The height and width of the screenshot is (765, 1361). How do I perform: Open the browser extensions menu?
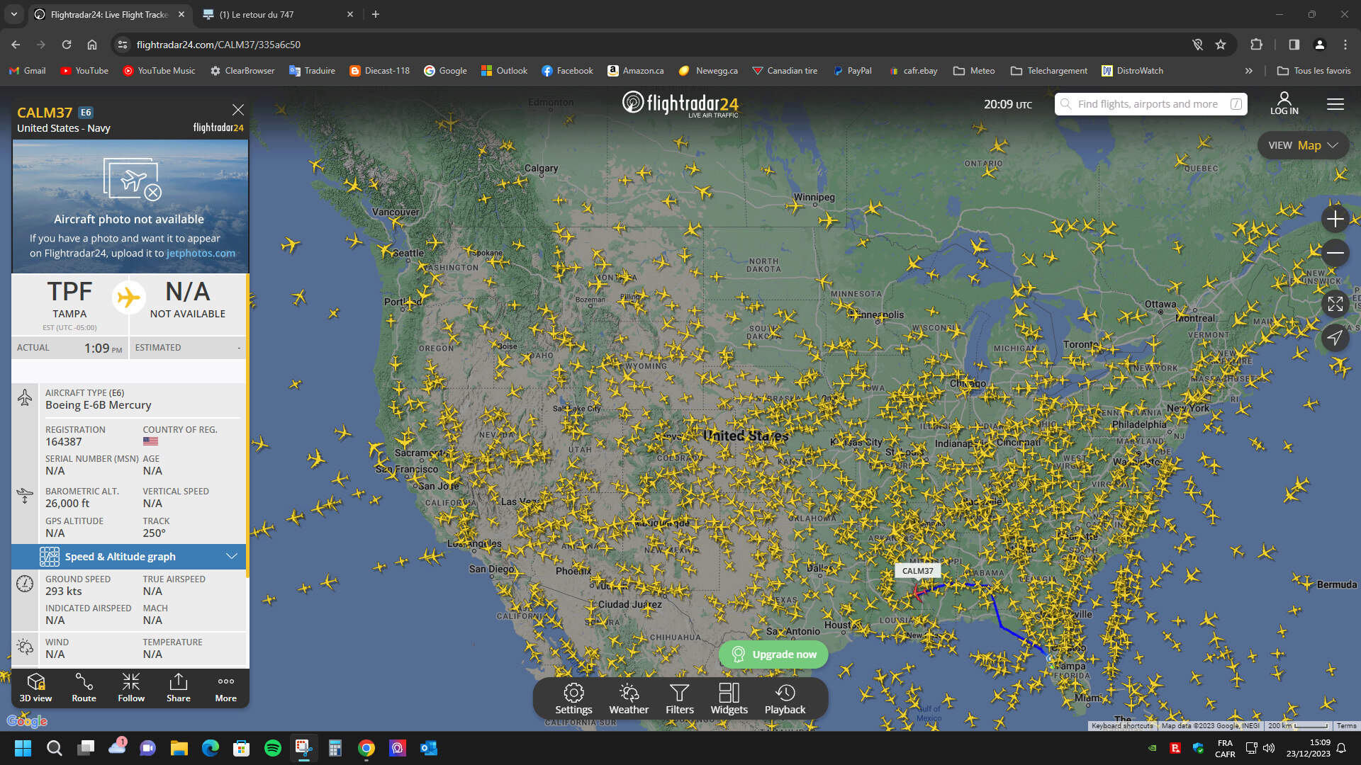(1256, 45)
